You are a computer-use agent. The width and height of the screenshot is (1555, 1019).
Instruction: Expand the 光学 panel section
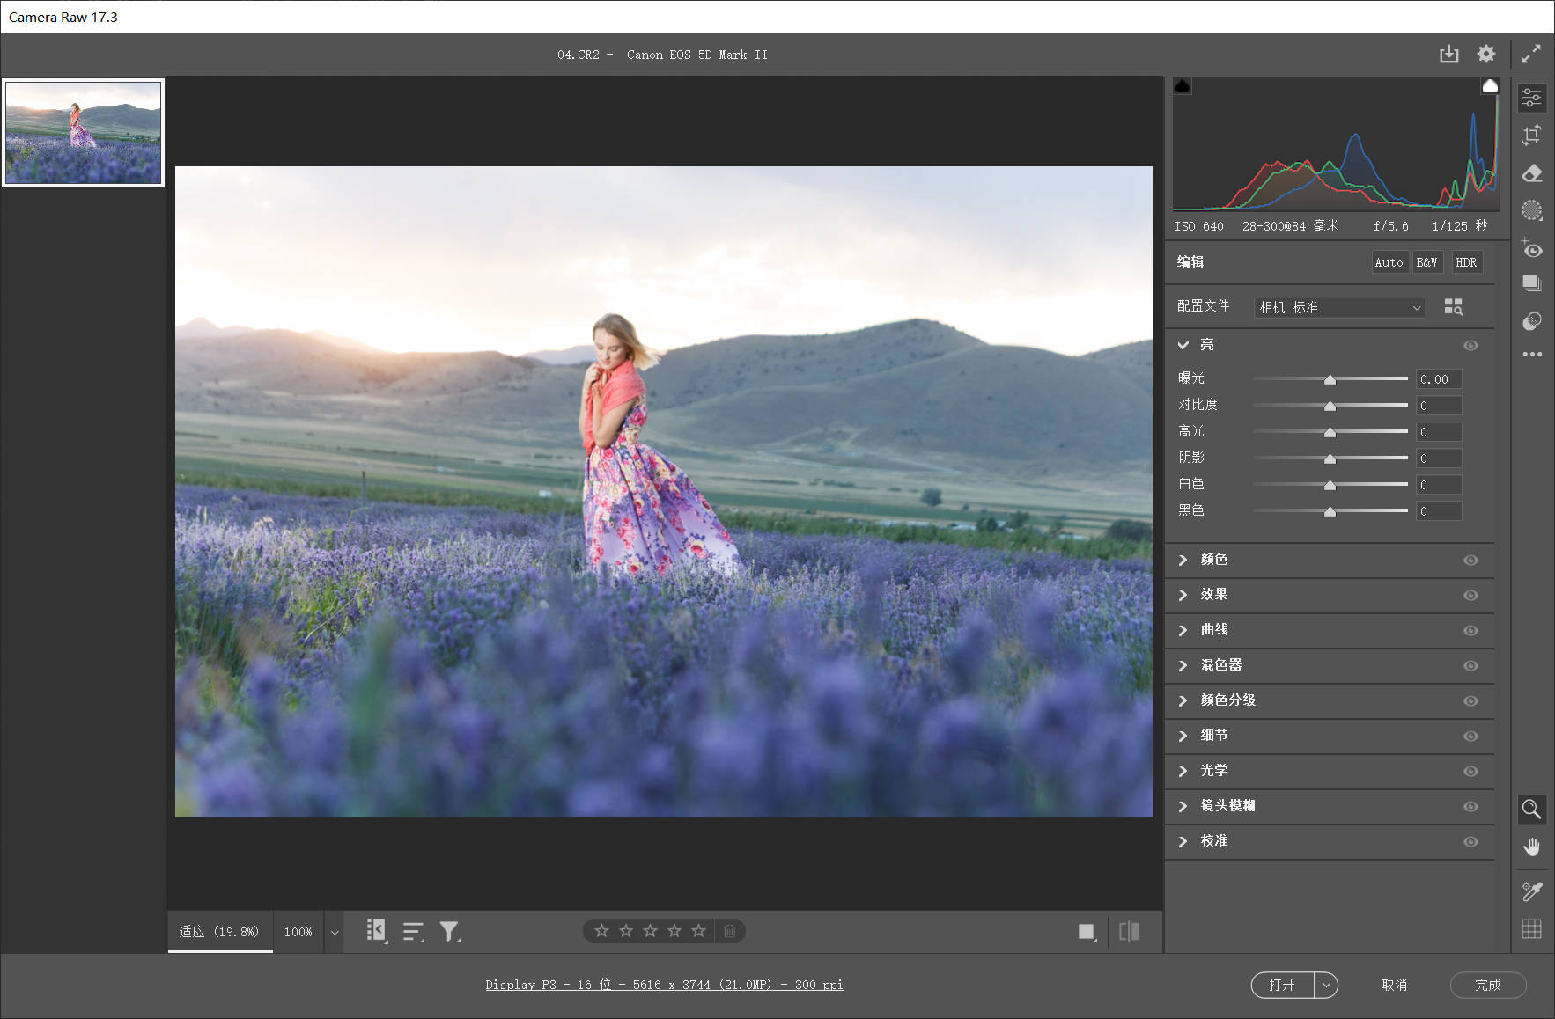1183,771
